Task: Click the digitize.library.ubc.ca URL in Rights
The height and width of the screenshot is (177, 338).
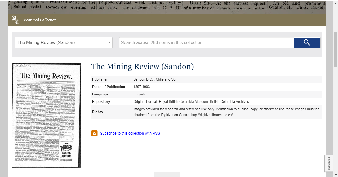Action: (x=212, y=115)
